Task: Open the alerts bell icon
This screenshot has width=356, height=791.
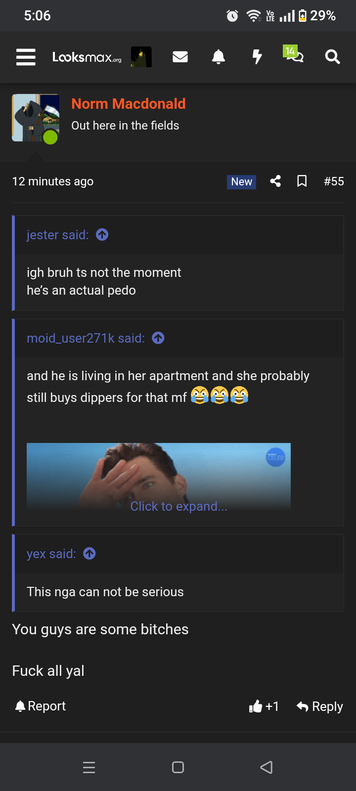Action: coord(218,57)
